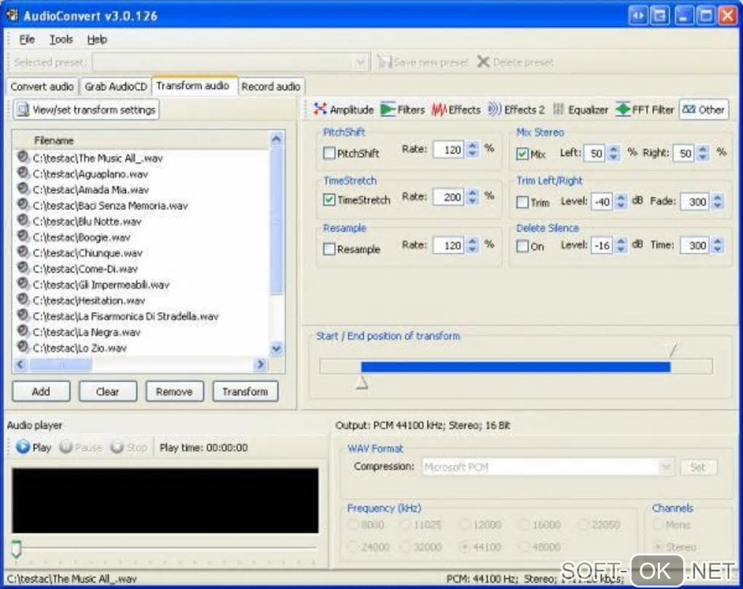Click the start position marker of transform
Viewport: 743px width, 589px height.
[x=361, y=382]
